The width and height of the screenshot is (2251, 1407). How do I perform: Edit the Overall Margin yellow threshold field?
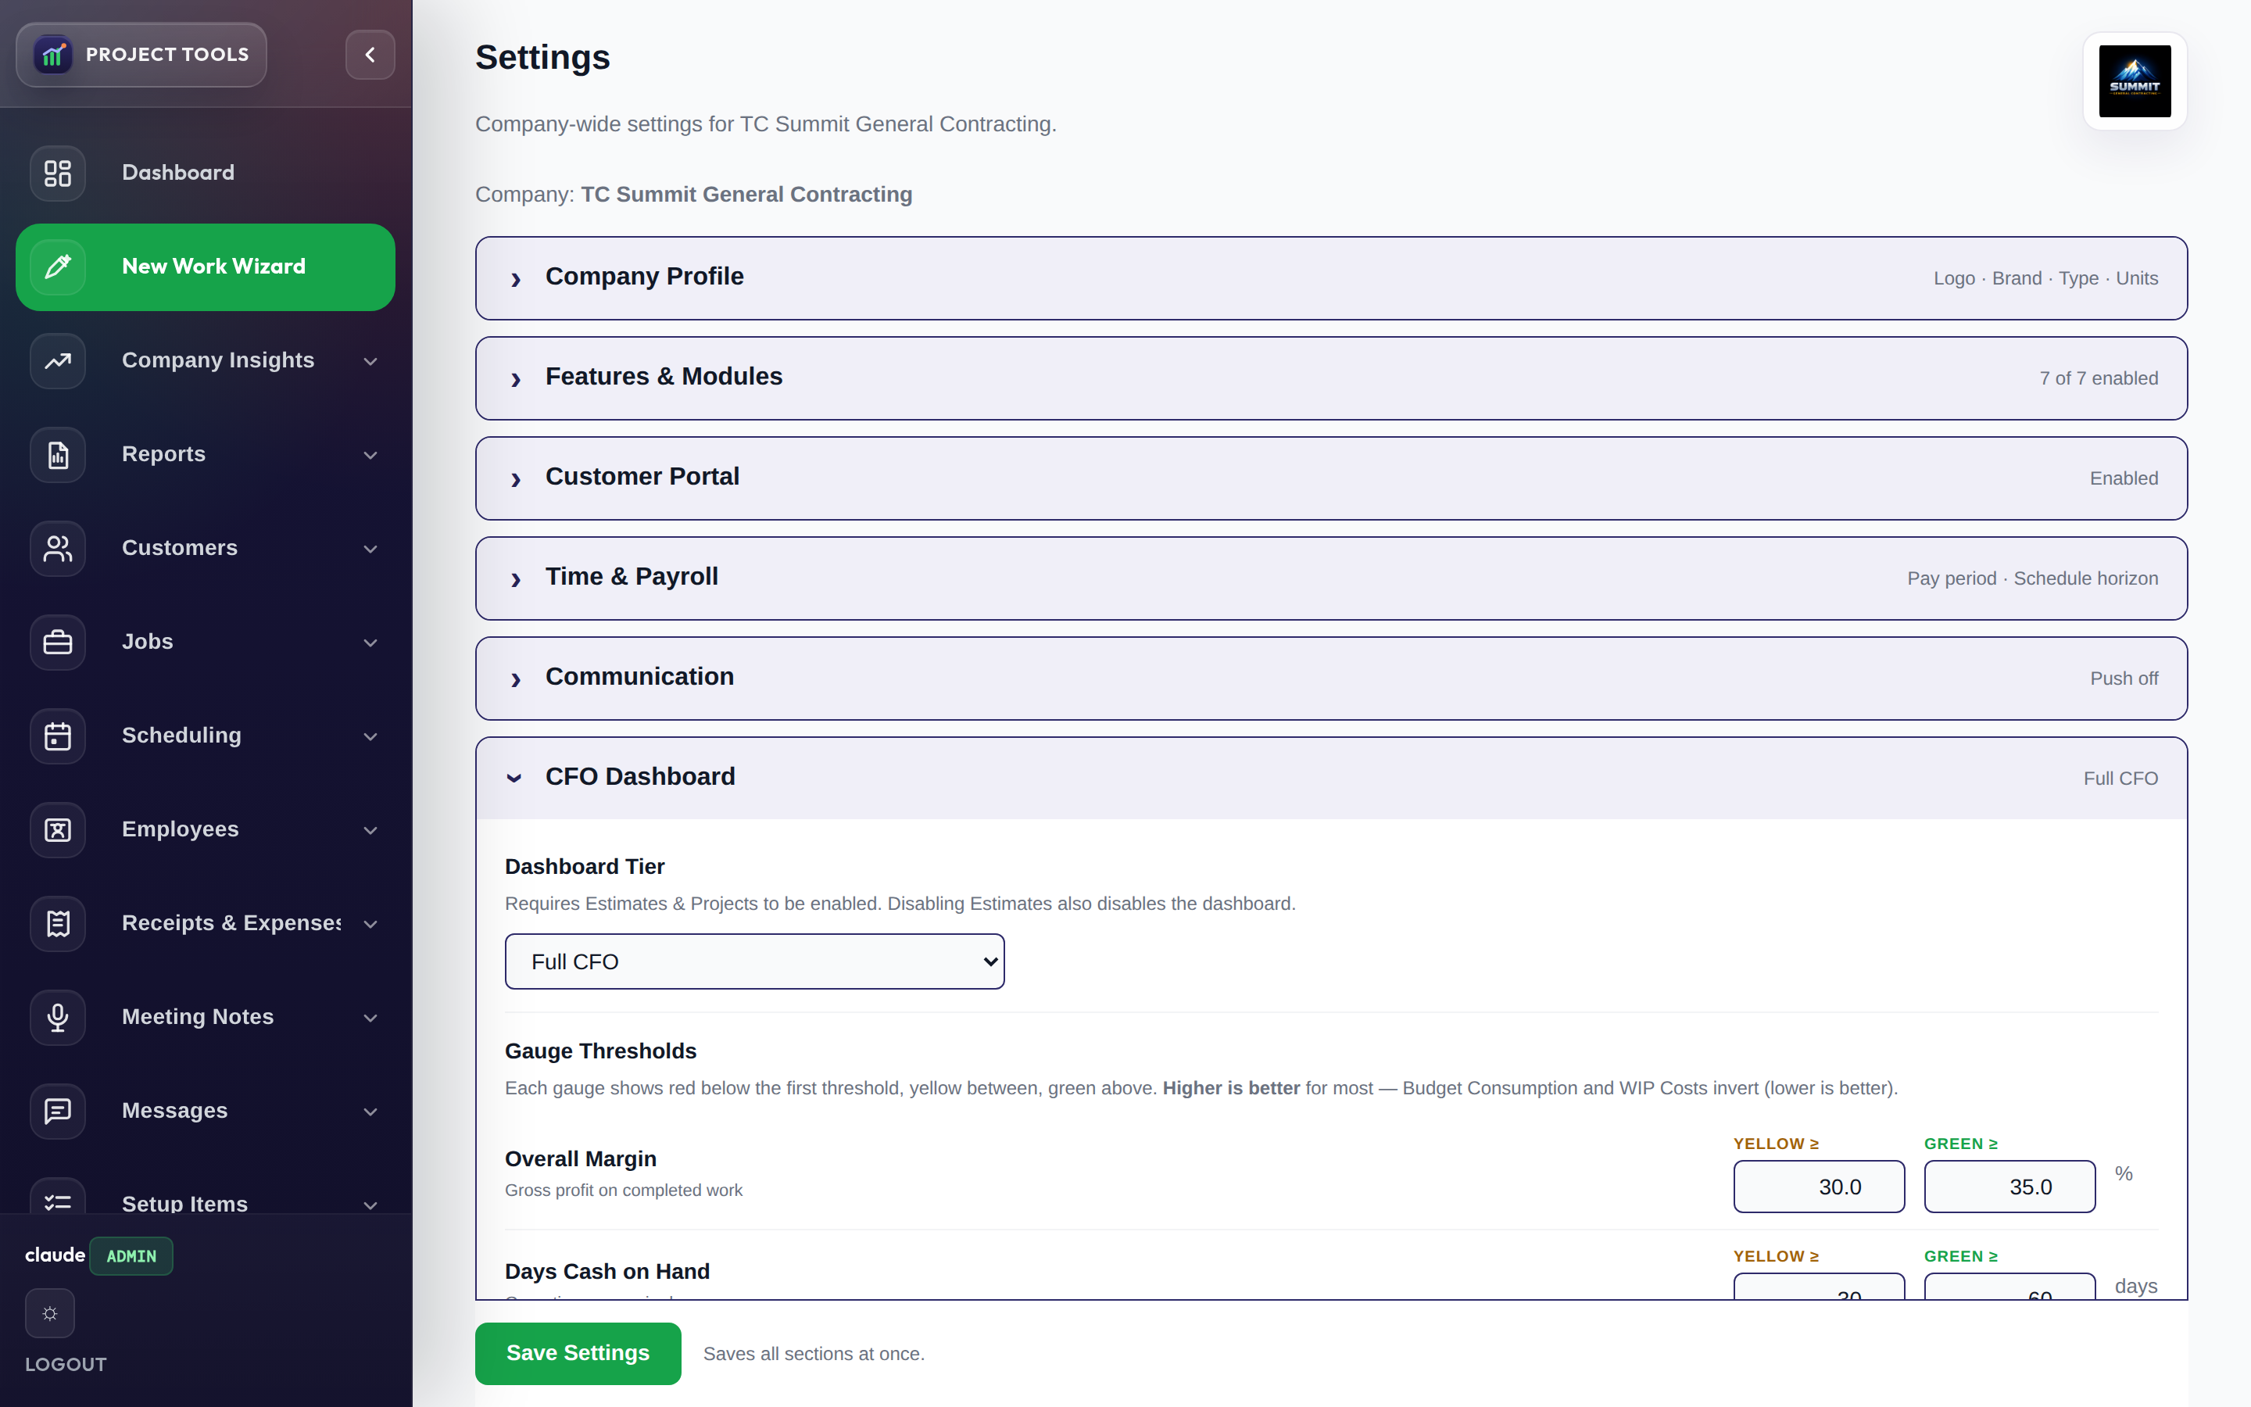pyautogui.click(x=1819, y=1187)
